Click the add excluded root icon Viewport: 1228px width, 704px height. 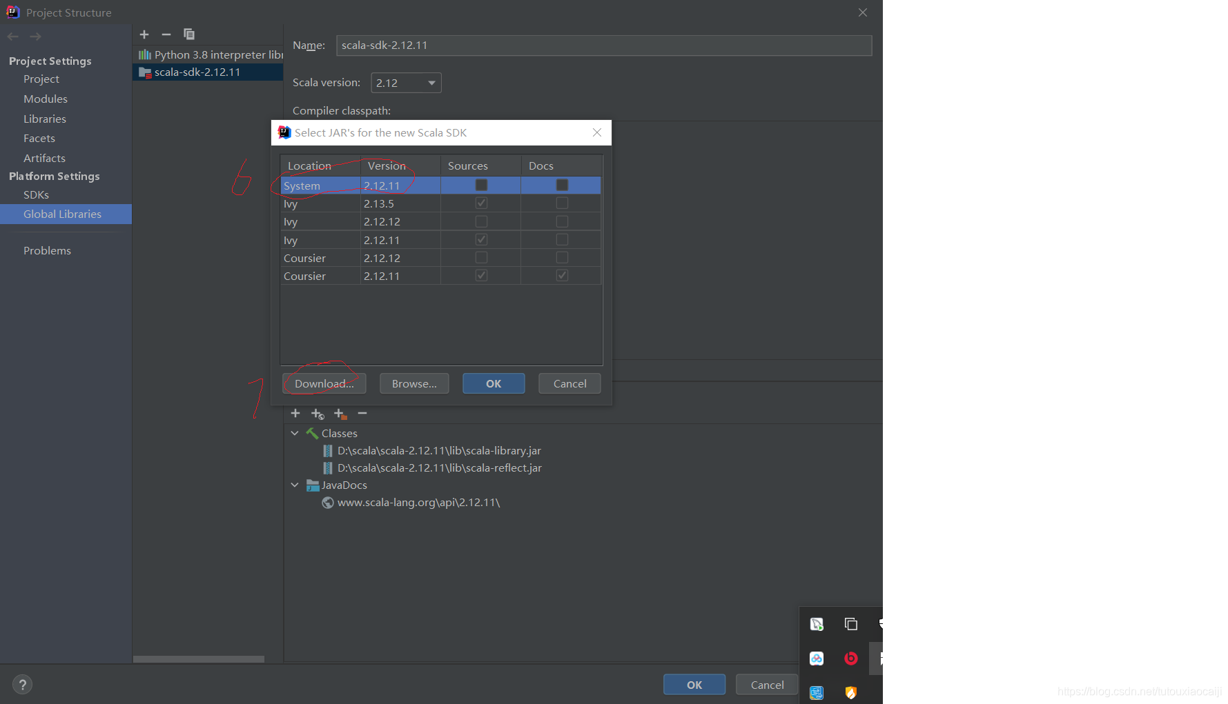[x=340, y=414]
